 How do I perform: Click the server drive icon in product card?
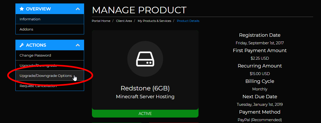145,59
